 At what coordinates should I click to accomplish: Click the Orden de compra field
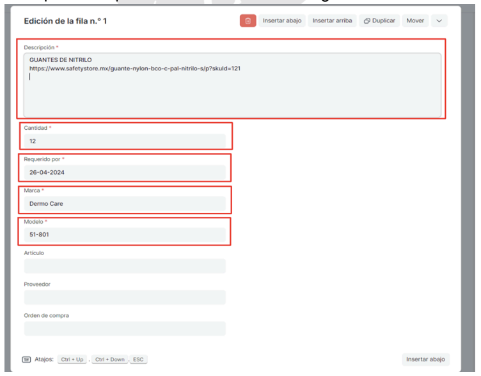pyautogui.click(x=125, y=329)
